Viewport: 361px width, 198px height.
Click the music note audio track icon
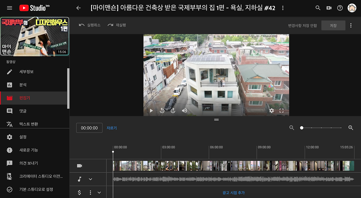point(79,179)
